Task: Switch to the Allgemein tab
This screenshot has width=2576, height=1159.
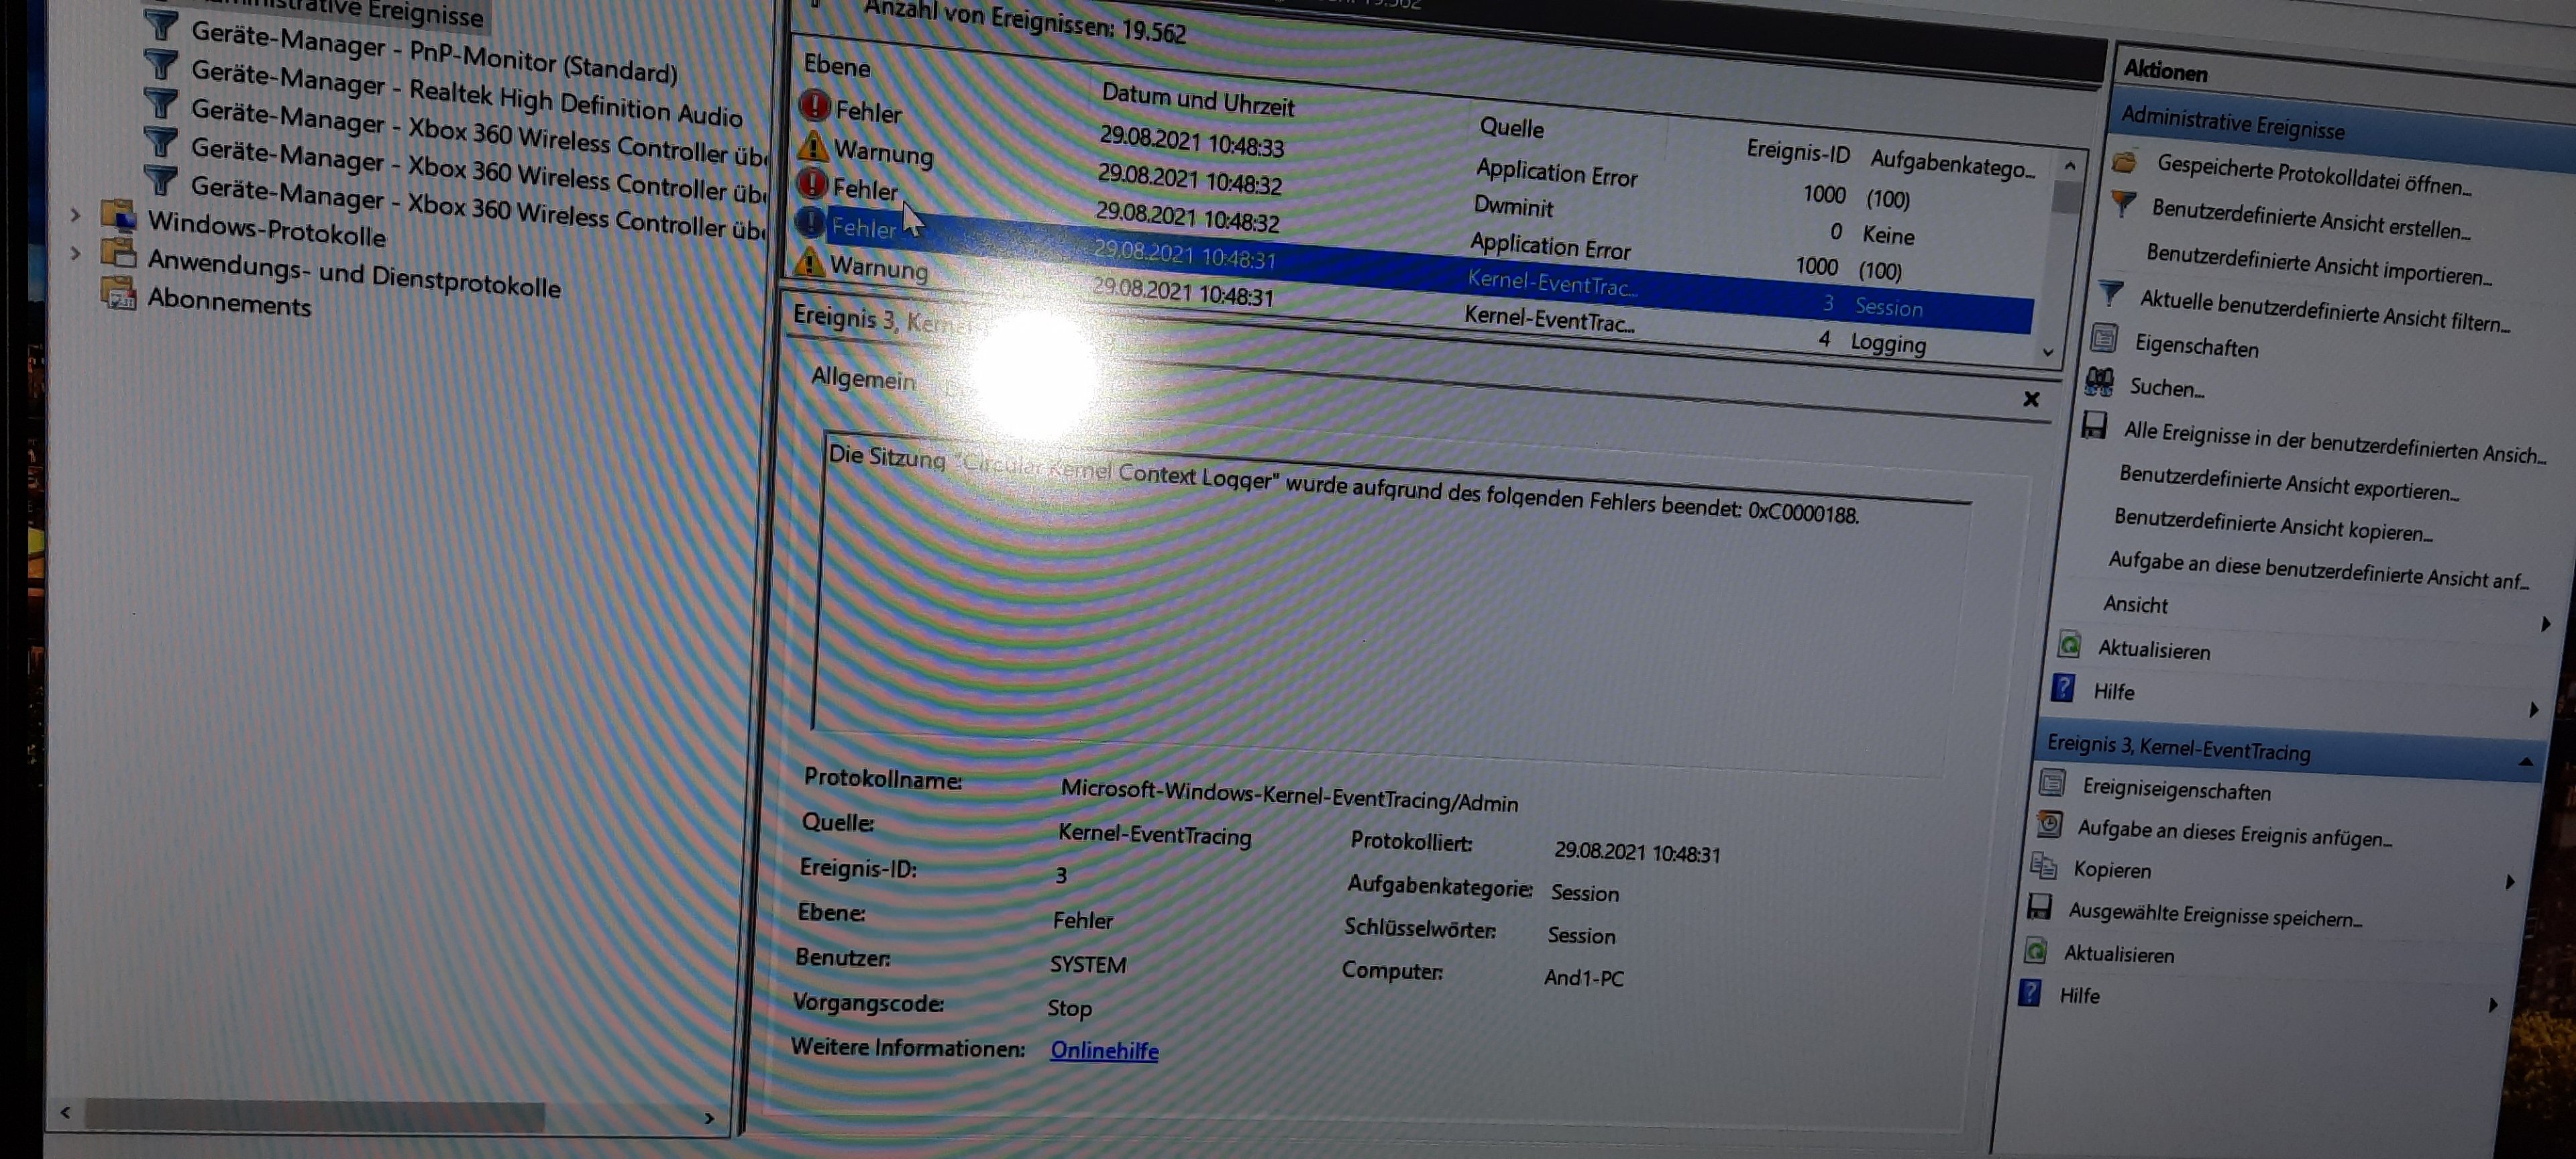Action: pos(863,380)
